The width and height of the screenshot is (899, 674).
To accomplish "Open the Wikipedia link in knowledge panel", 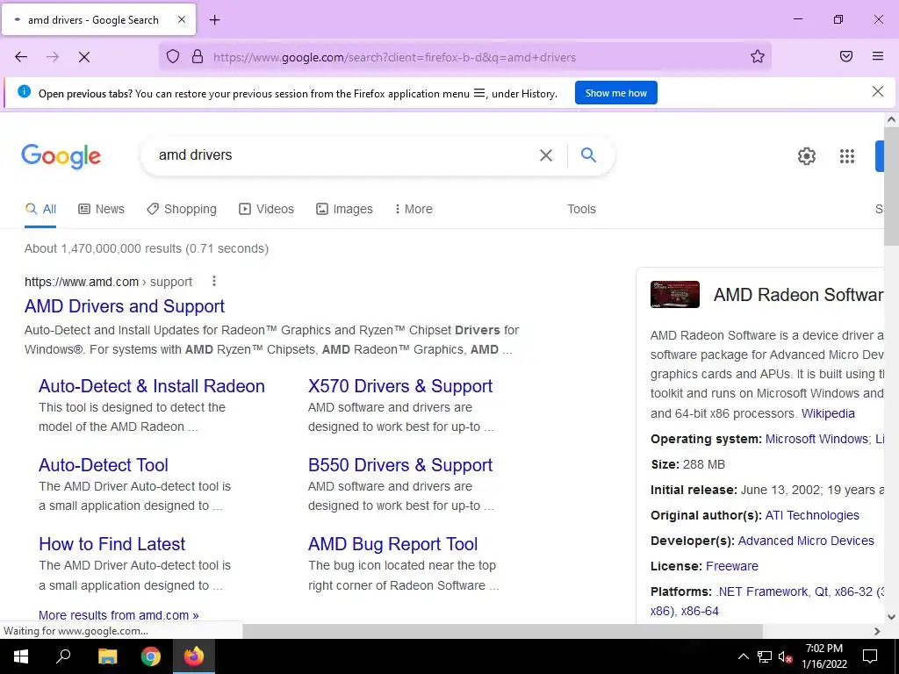I will coord(828,413).
